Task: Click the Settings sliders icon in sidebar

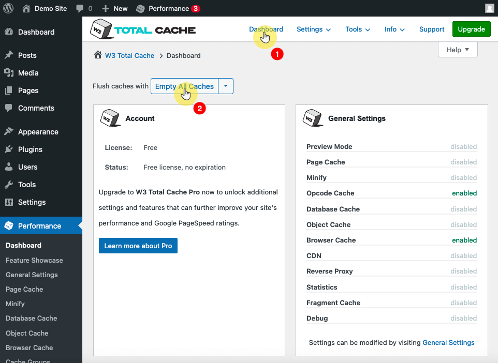Action: point(9,202)
